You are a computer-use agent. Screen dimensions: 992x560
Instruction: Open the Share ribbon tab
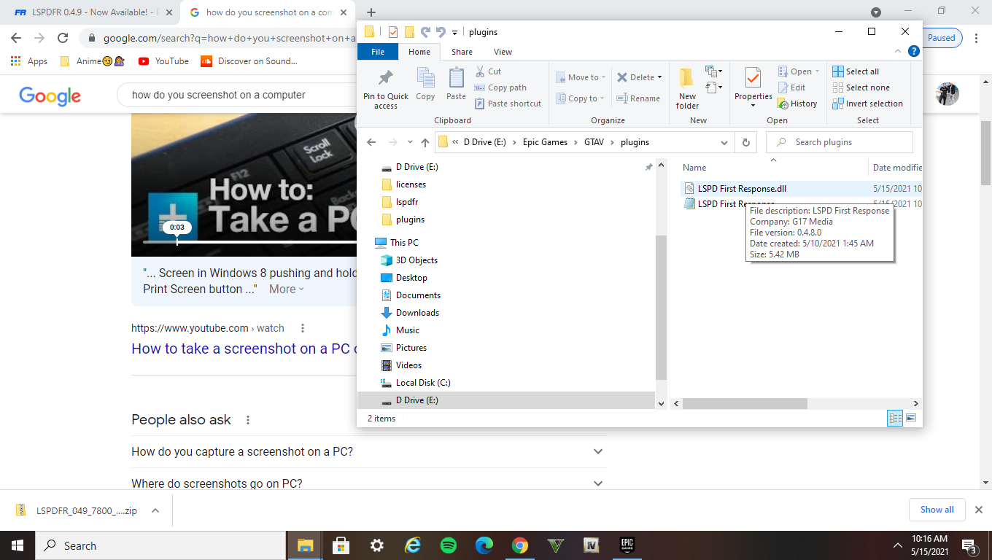[462, 52]
